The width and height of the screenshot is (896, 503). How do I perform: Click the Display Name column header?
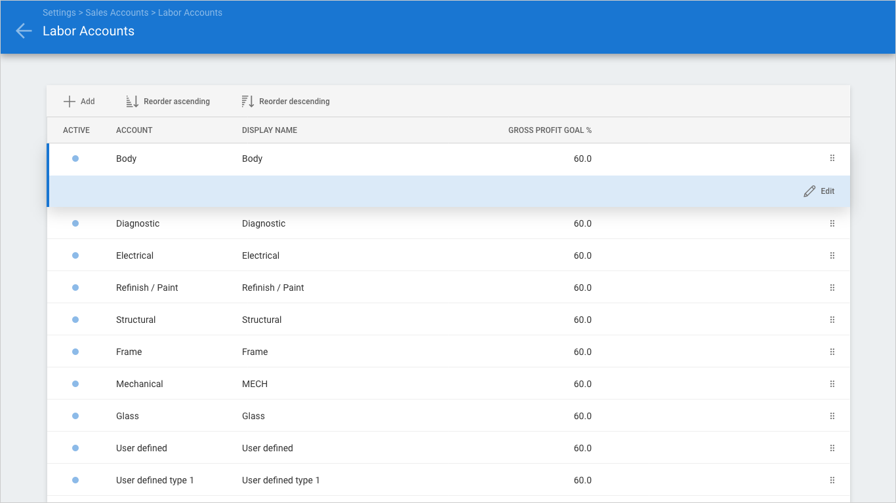pos(269,130)
